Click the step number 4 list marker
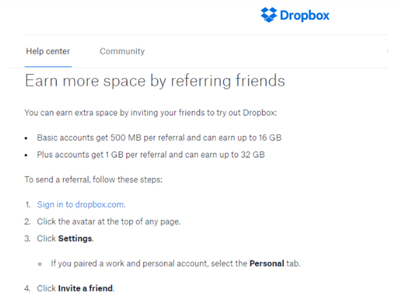Image resolution: width=403 pixels, height=292 pixels. tap(27, 288)
